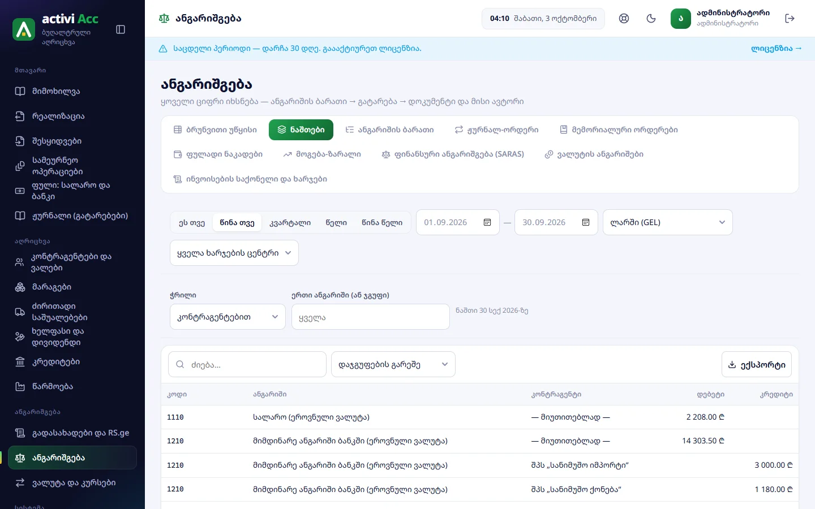Image resolution: width=815 pixels, height=509 pixels.
Task: Select the ეს თვე period option
Action: click(x=192, y=222)
